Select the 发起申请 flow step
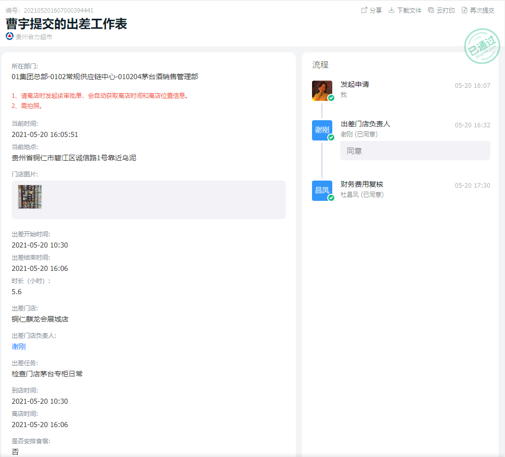Image resolution: width=505 pixels, height=457 pixels. click(355, 84)
